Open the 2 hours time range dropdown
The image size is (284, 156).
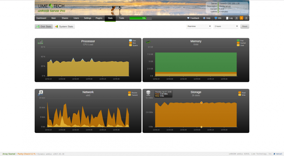coord(226,26)
